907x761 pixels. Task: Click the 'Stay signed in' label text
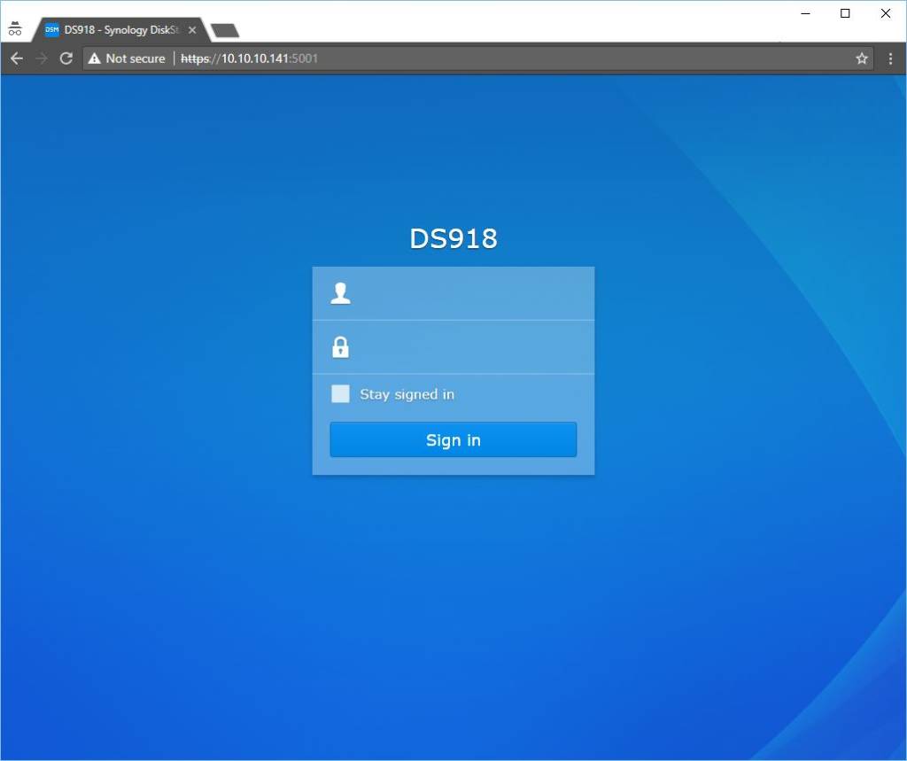point(407,395)
